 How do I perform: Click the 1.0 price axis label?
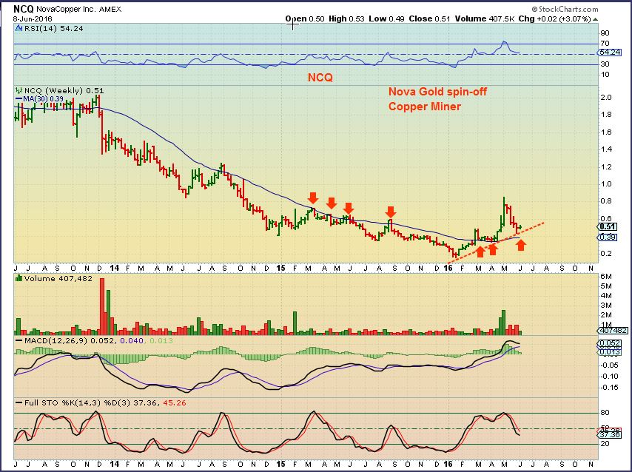coord(606,183)
